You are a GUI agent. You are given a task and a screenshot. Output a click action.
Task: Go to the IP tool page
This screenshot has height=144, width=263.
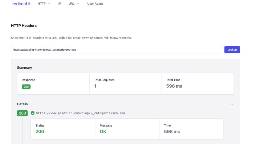60,4
